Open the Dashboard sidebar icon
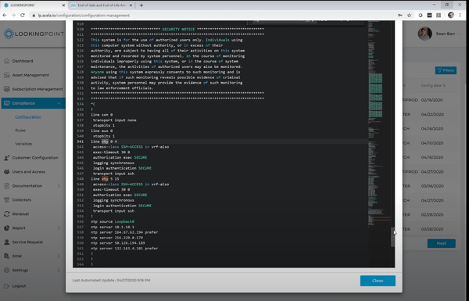The width and height of the screenshot is (469, 301). click(x=7, y=61)
